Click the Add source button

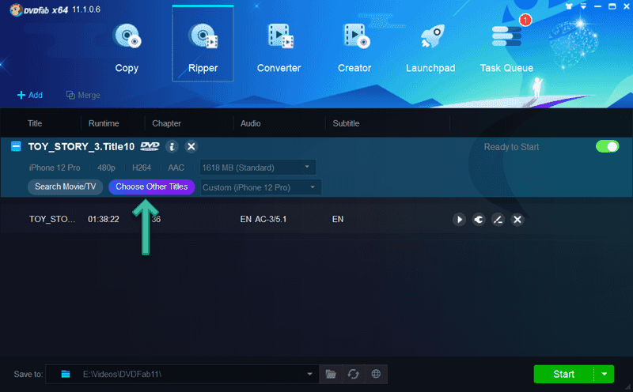click(30, 95)
